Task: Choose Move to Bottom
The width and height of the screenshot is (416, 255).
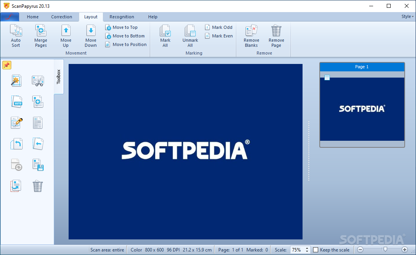Action: point(125,36)
